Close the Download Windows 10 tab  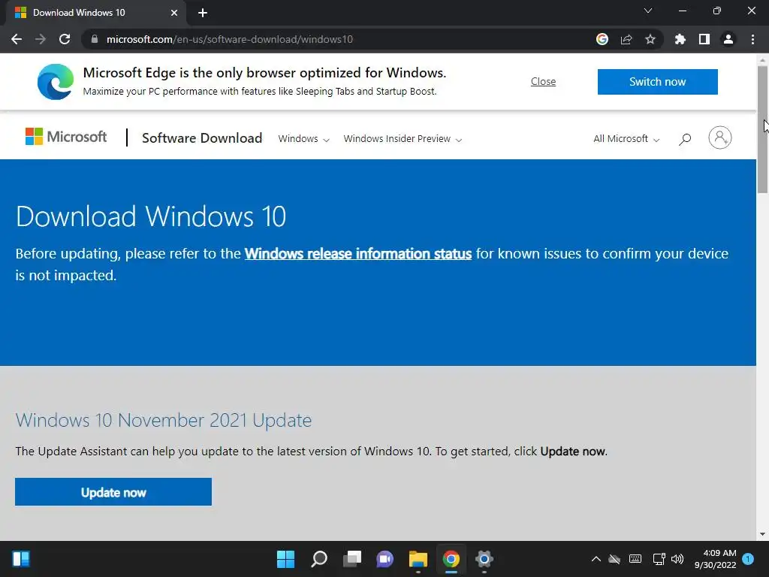(x=173, y=13)
